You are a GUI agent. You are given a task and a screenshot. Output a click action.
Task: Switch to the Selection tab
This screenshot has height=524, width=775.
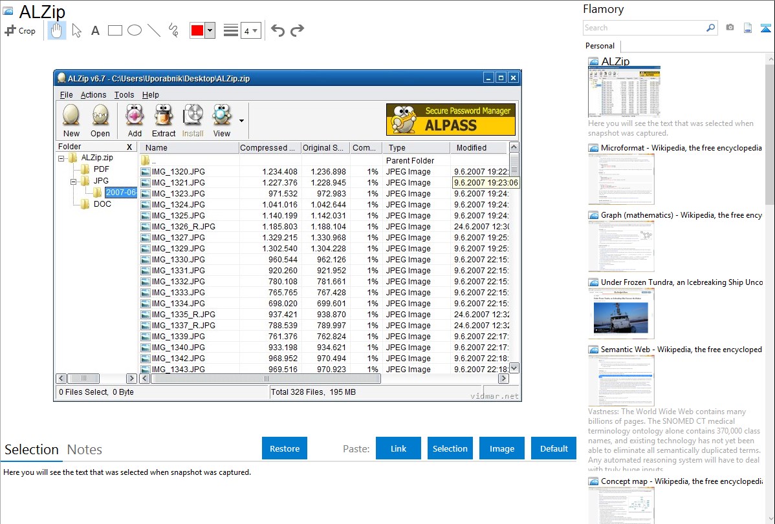pyautogui.click(x=32, y=450)
